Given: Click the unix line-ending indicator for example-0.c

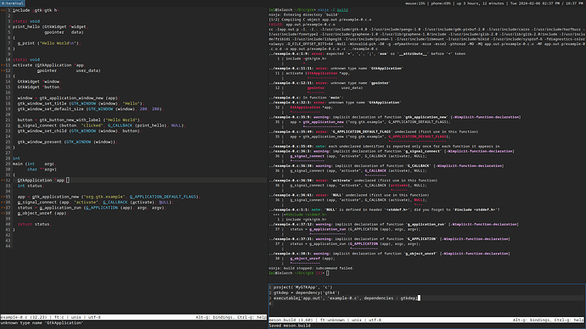Looking at the screenshot, I should click(76, 317).
